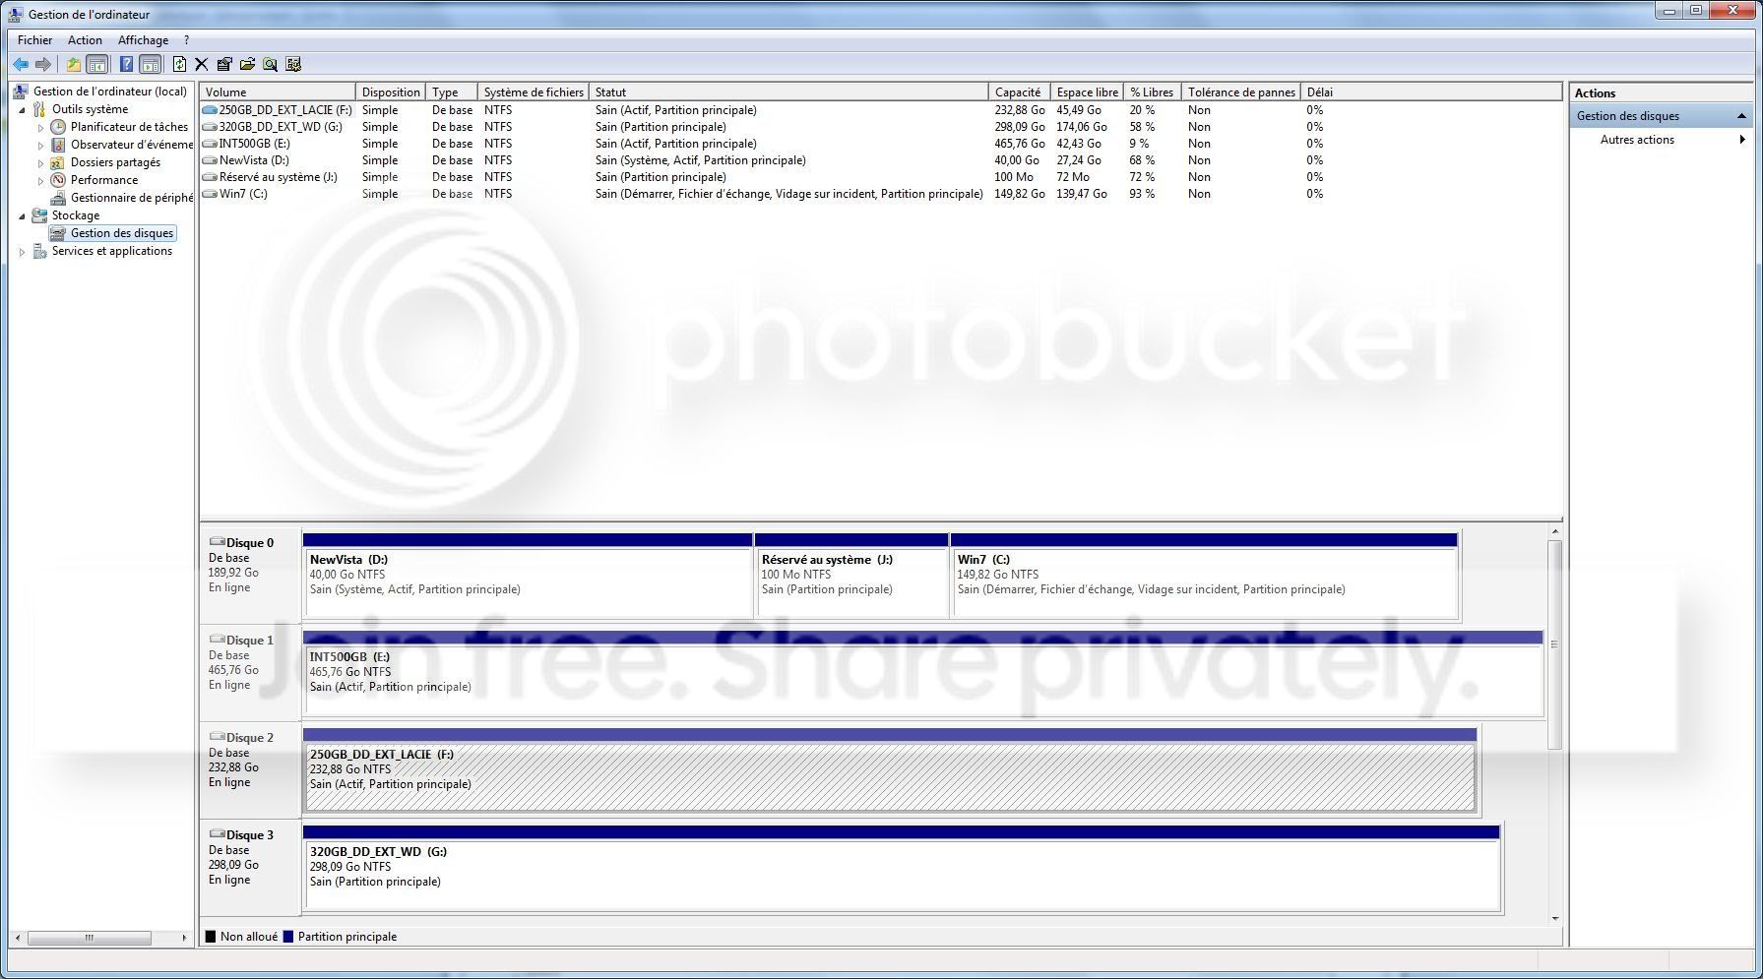Click the Gestionnaire de périphériques icon
The width and height of the screenshot is (1763, 979).
click(58, 198)
